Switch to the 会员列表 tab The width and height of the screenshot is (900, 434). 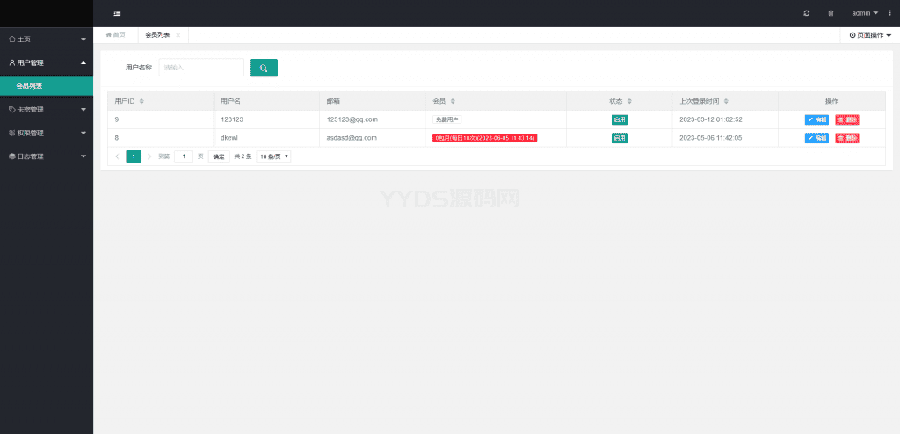pos(158,35)
